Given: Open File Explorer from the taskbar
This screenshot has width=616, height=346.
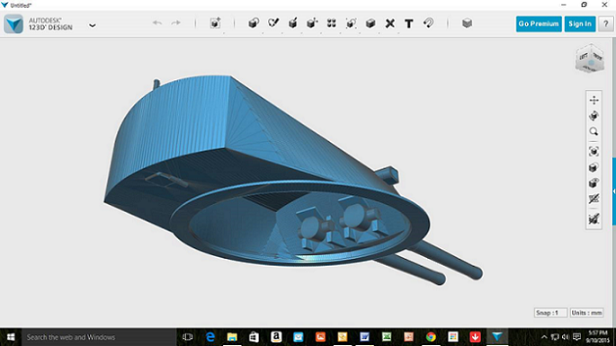Looking at the screenshot, I should click(232, 337).
